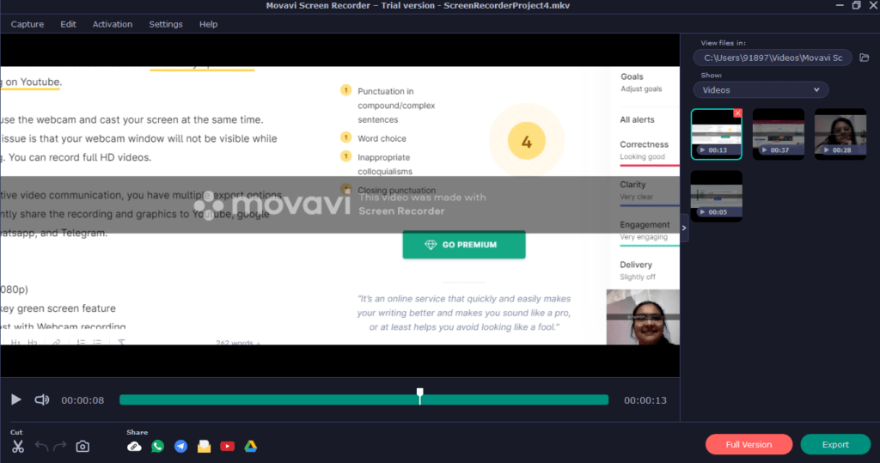Click the 00:00:08 current time
880x463 pixels.
[82, 400]
